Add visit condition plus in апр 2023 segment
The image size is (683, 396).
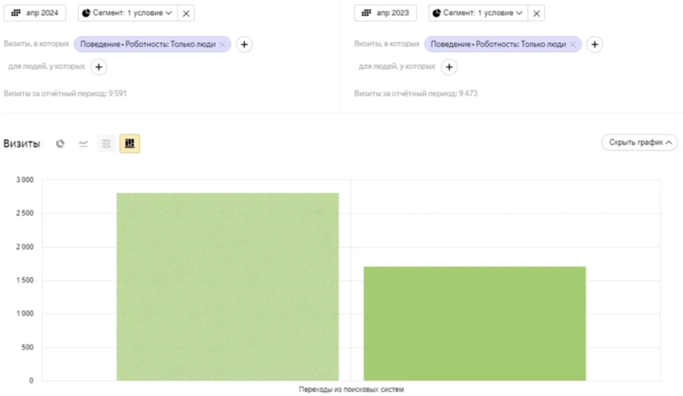(594, 45)
